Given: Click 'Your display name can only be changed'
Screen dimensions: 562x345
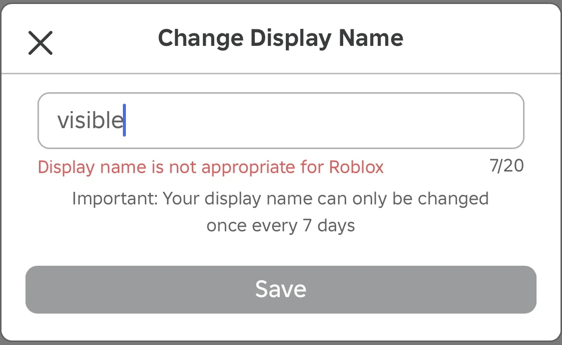Looking at the screenshot, I should pos(326,199).
